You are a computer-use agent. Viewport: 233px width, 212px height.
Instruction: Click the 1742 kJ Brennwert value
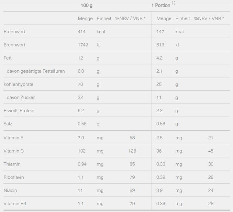coord(83,45)
